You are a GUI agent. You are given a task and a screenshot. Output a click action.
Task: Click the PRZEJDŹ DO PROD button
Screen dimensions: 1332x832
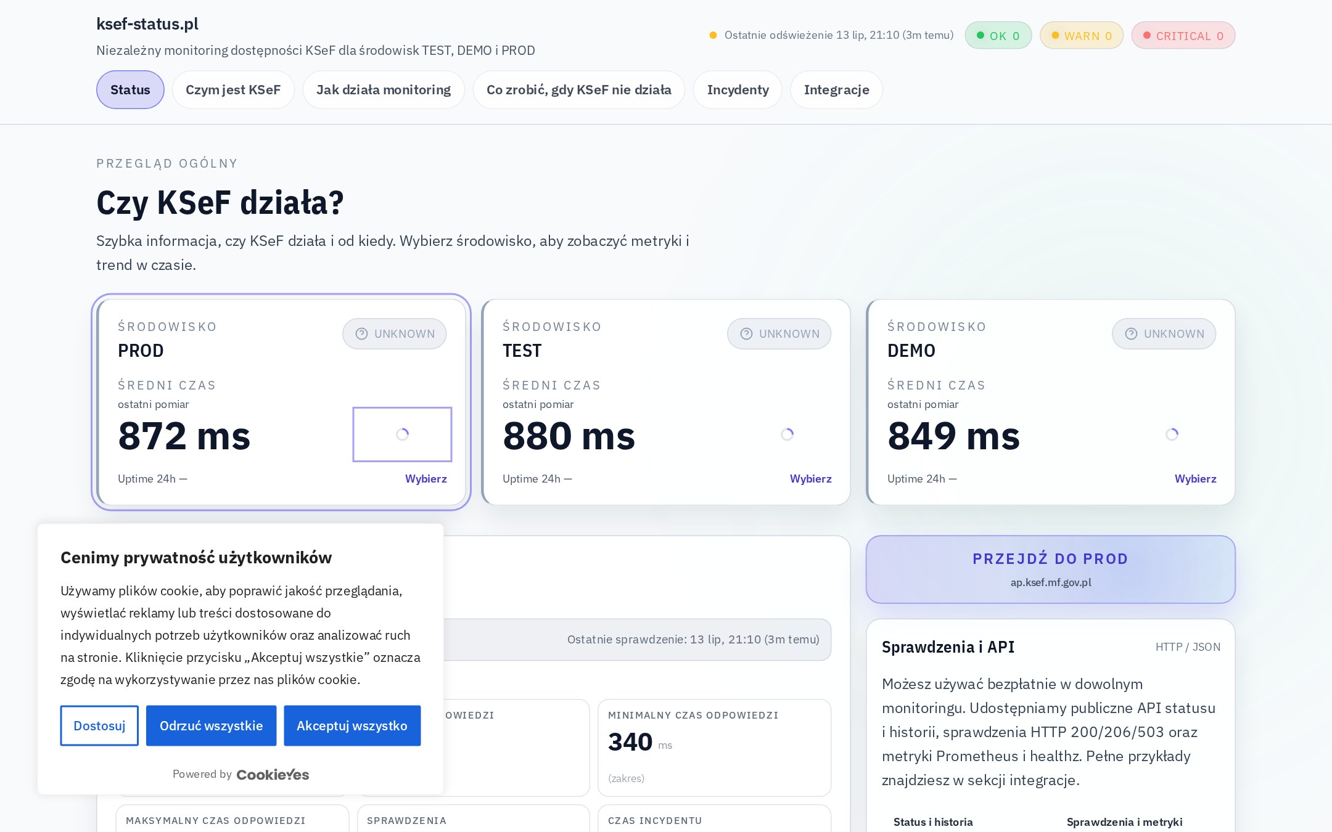[1051, 569]
